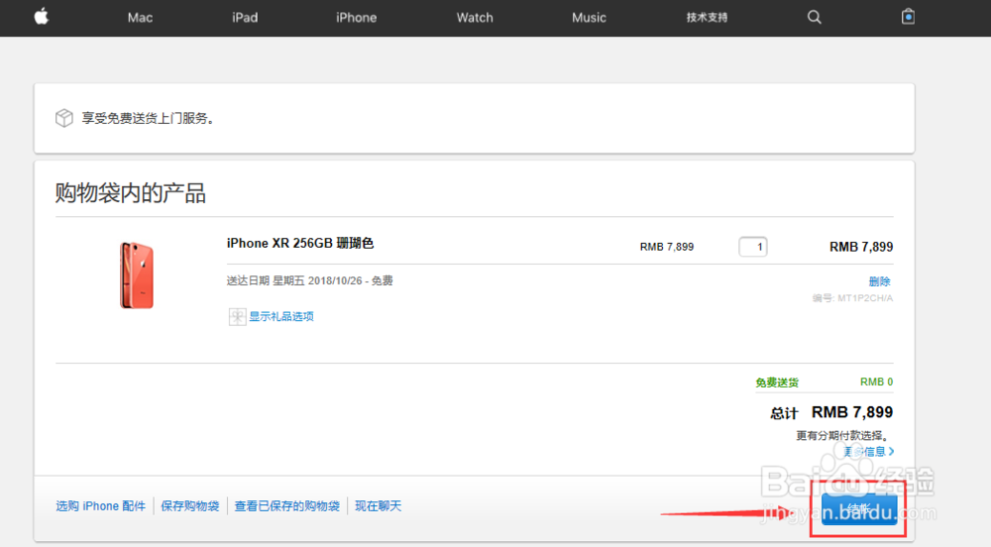Open the Watch menu

point(475,18)
